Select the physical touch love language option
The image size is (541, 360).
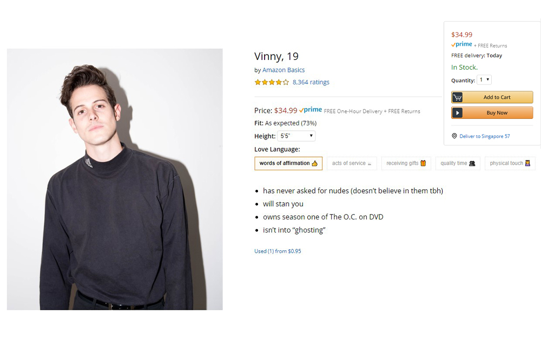(510, 163)
